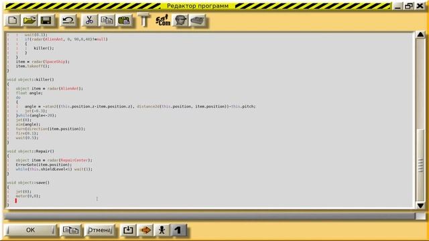Open a program file from folder
The height and width of the screenshot is (241, 429).
[x=29, y=21]
